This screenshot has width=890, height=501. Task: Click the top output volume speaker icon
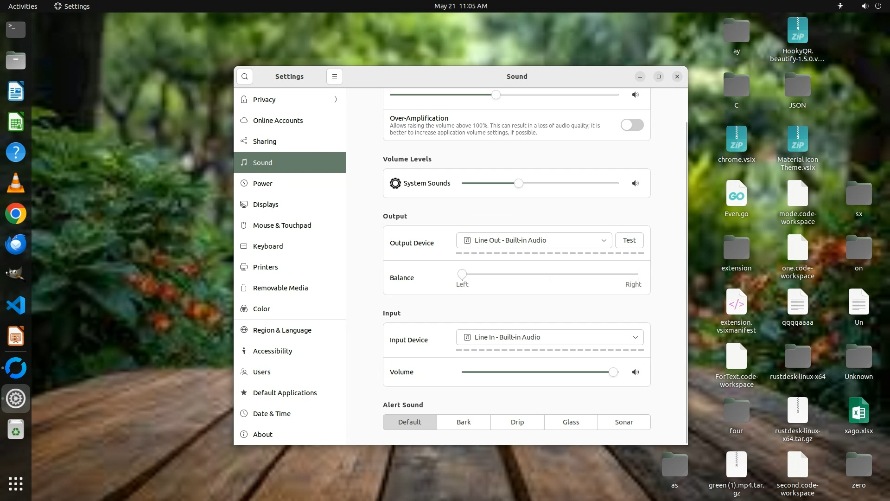(x=635, y=95)
